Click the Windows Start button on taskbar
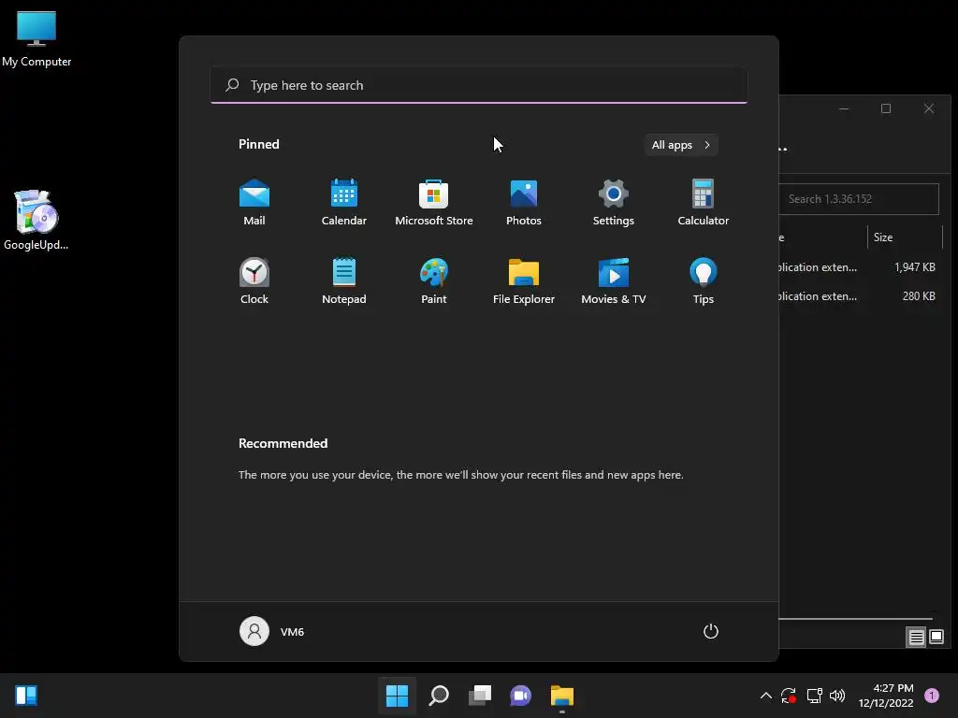 coord(397,696)
